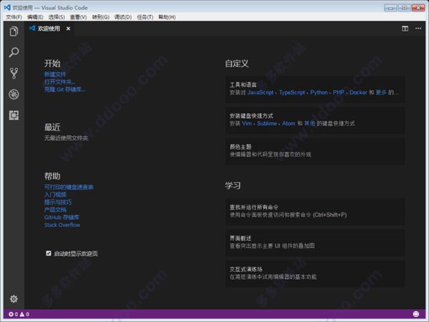
Task: Open the 查找并运行所有命令 card
Action: (x=315, y=211)
